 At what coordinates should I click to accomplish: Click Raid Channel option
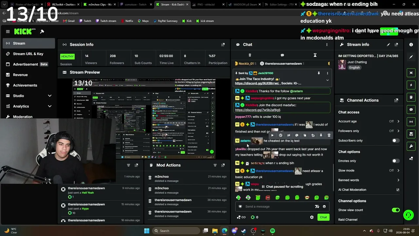tap(348, 220)
